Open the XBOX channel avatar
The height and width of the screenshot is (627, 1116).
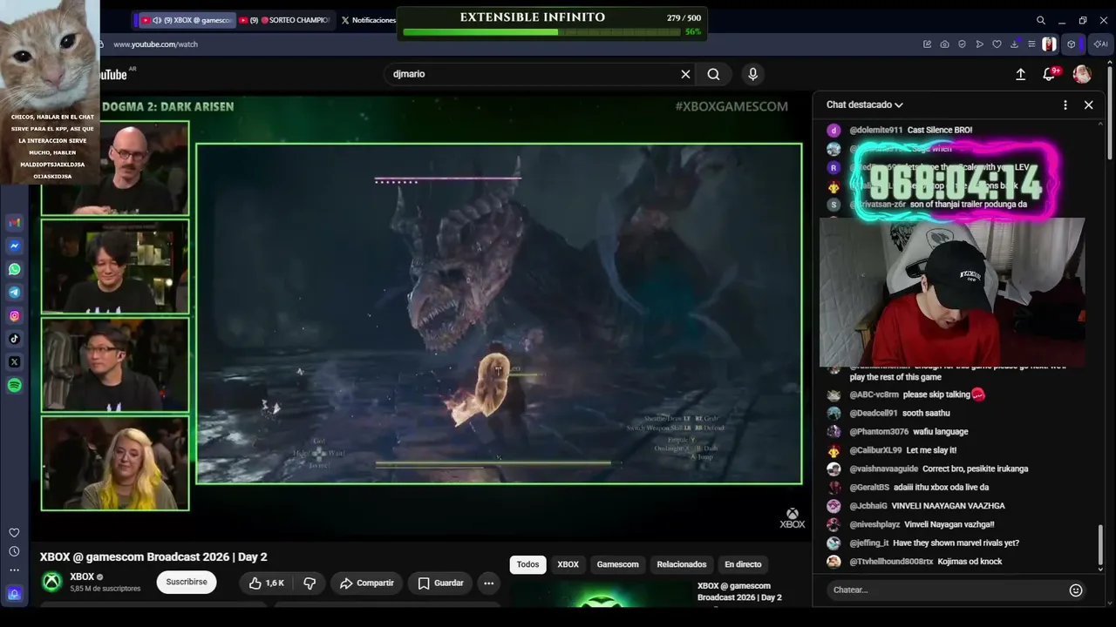(x=52, y=582)
